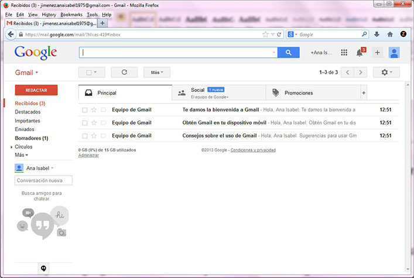Add a new inbox tab with plus
The image size is (414, 278).
(x=364, y=93)
